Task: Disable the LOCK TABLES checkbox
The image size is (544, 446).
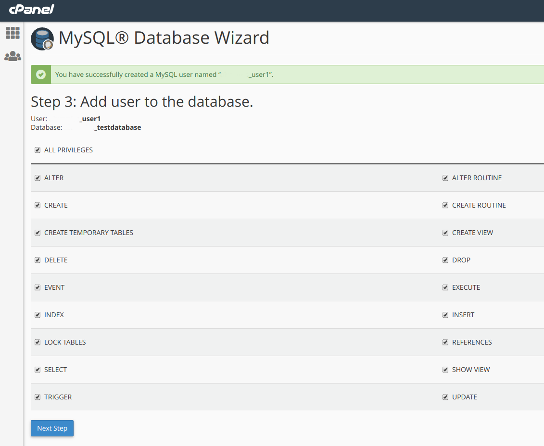Action: pos(38,342)
